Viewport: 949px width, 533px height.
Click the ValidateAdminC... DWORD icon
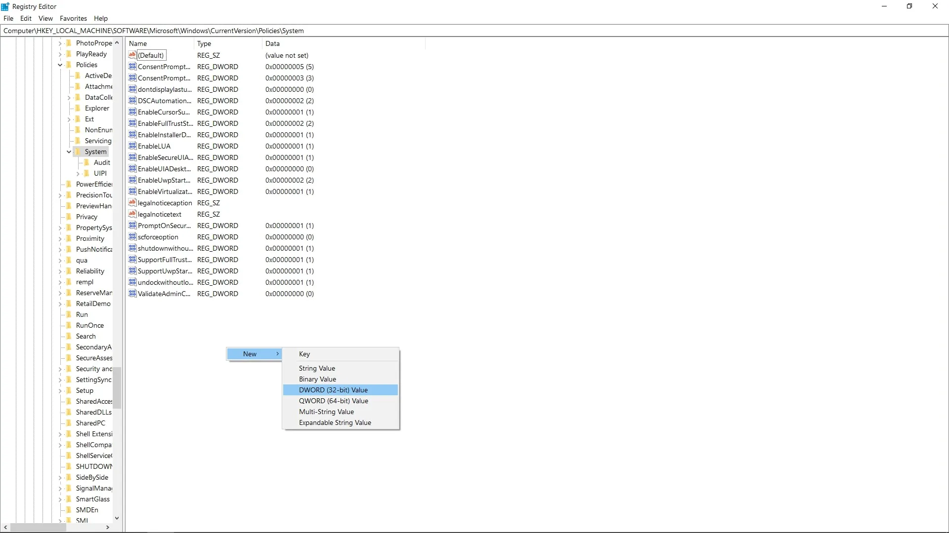coord(132,294)
